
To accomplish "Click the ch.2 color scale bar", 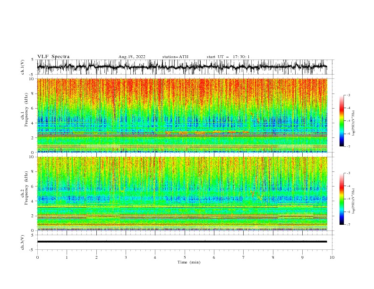I will 341,199.
